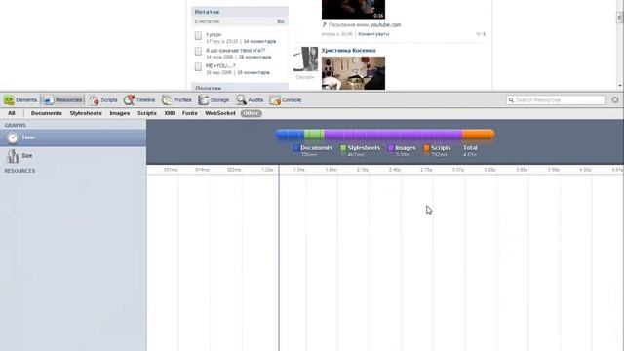Image resolution: width=624 pixels, height=351 pixels.
Task: Click the 1.54s timeline label
Action: coord(299,170)
